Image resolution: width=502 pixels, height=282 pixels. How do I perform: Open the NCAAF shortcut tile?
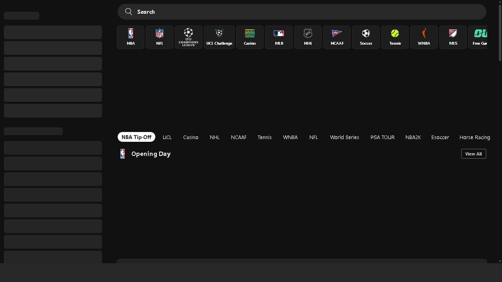tap(337, 37)
